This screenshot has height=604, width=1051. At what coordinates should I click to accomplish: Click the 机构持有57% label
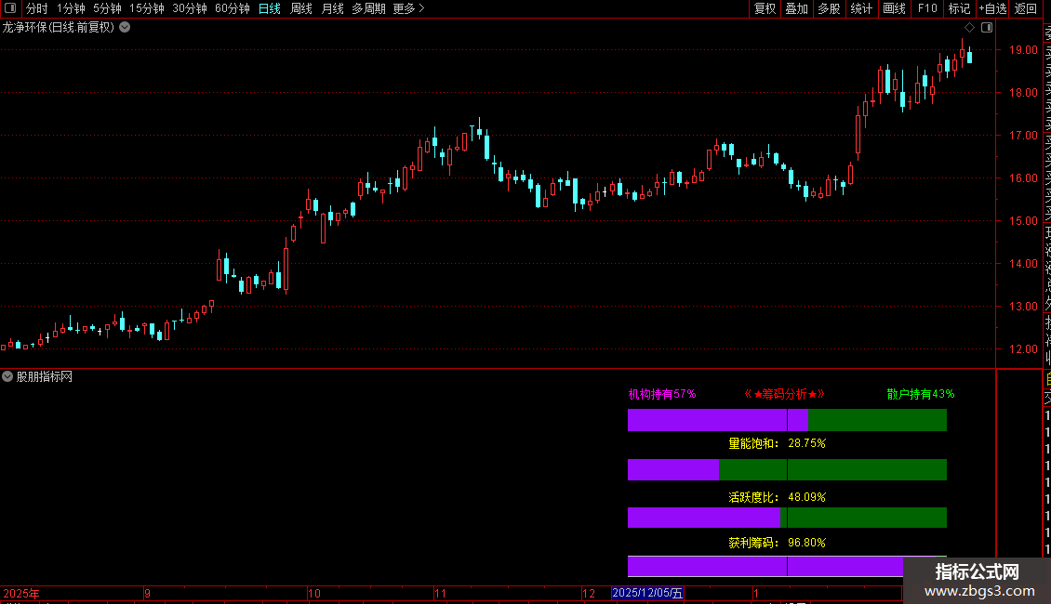pos(661,394)
